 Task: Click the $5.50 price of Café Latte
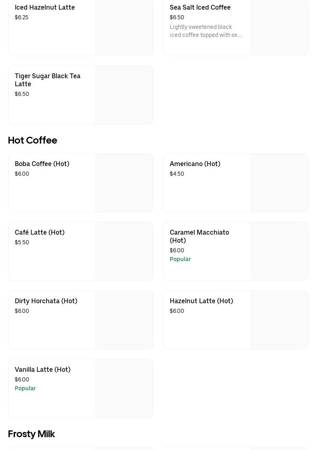point(22,242)
